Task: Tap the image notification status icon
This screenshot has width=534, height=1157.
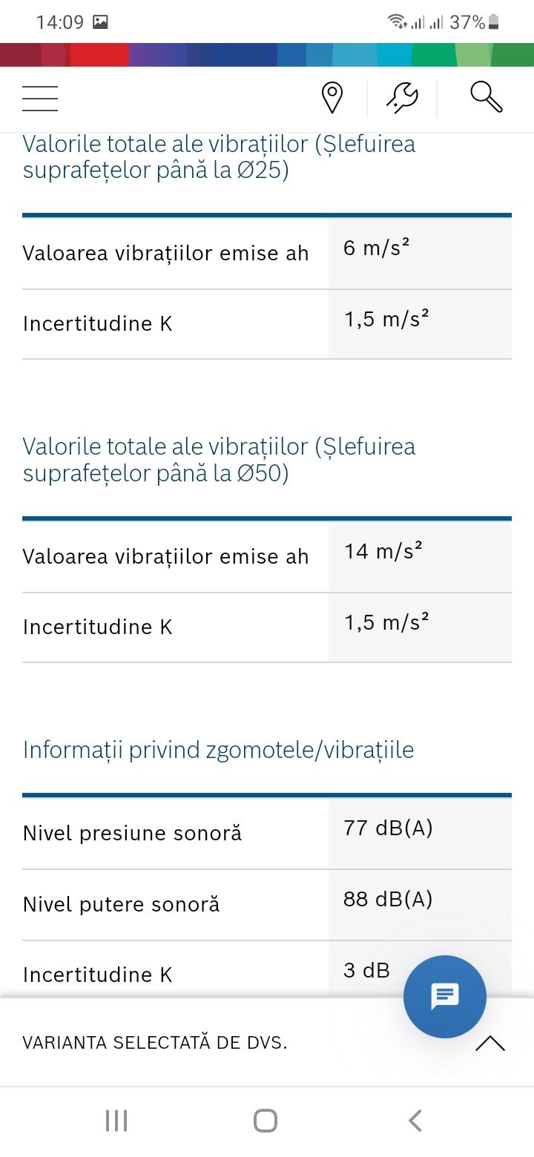Action: (100, 22)
